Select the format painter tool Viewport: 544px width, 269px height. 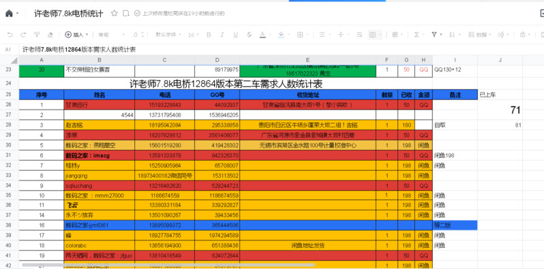pos(37,35)
